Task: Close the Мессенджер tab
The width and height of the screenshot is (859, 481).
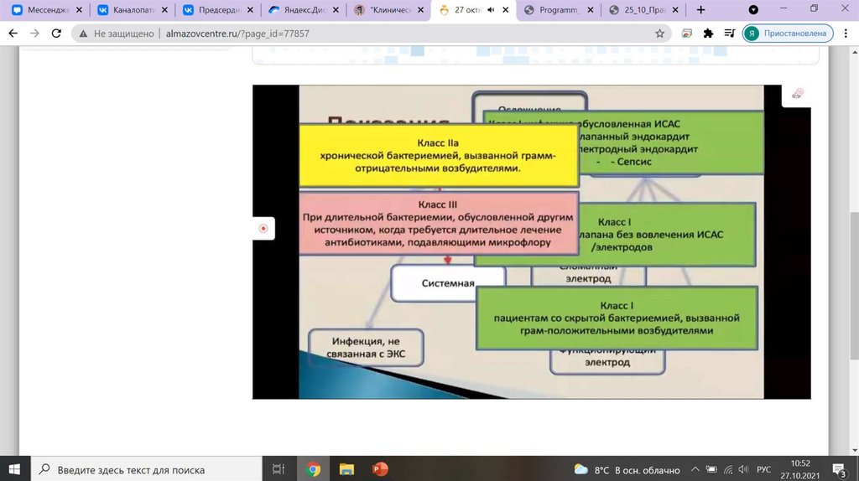Action: pos(80,10)
